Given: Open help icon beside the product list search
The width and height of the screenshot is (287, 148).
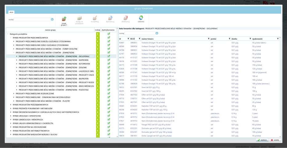Looking at the screenshot, I should point(157,33).
